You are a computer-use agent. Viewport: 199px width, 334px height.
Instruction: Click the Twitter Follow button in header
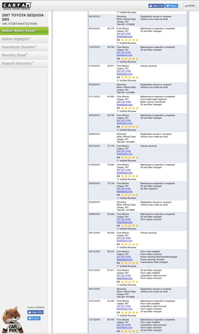point(172,6)
